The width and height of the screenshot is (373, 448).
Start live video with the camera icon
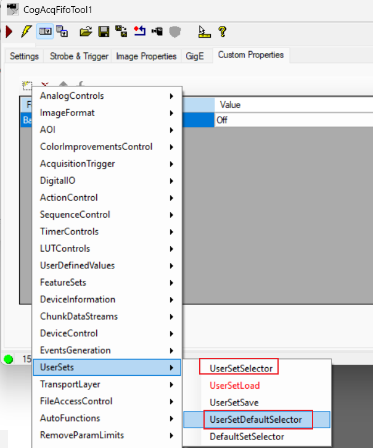tap(157, 31)
